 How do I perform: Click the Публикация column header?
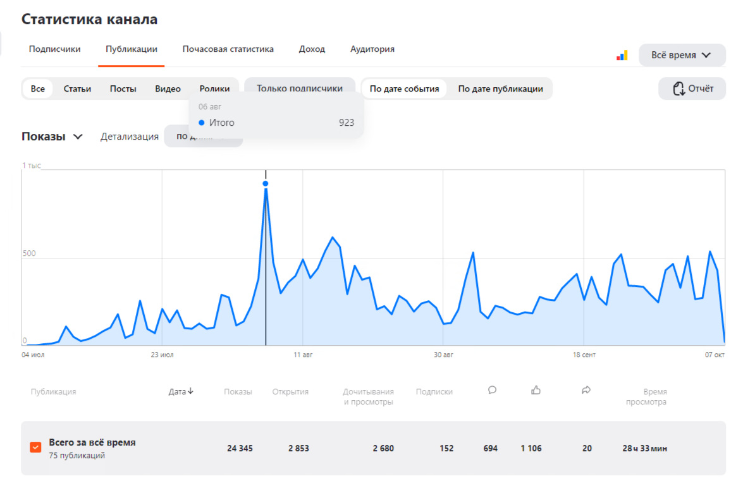(54, 392)
